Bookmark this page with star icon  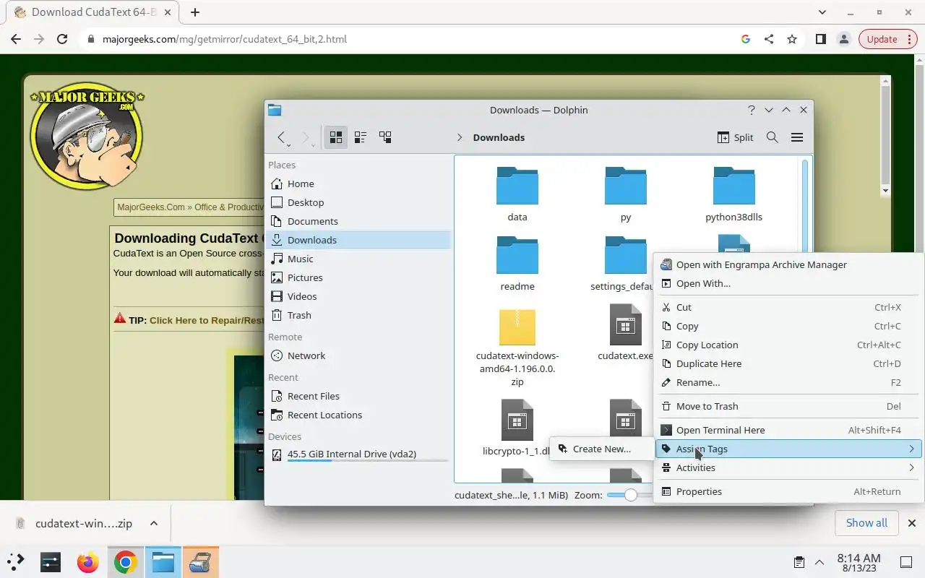point(792,39)
